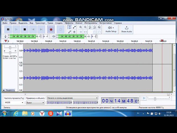Adjust the track pan slider
The width and height of the screenshot is (177, 133).
[10, 52]
